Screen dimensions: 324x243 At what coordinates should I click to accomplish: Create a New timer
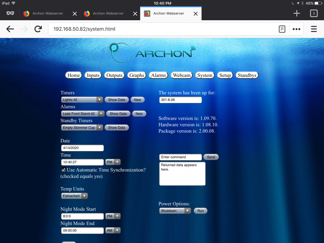137,100
